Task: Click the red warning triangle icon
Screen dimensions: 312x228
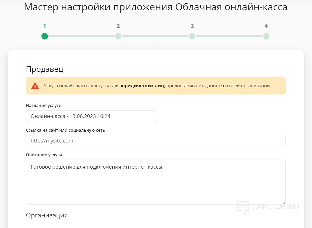Action: coord(35,86)
